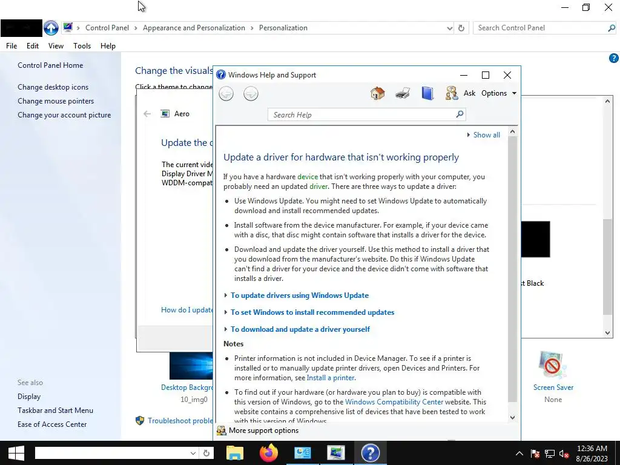Open Control Panel help question icon
Viewport: 620px width, 465px height.
coord(614,58)
